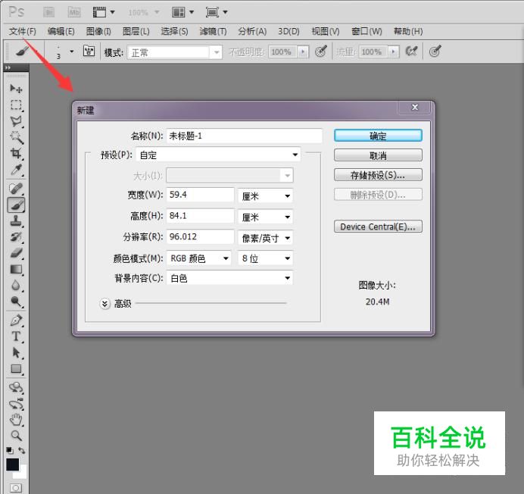Select the Zoom tool
This screenshot has height=494, width=524.
16,436
